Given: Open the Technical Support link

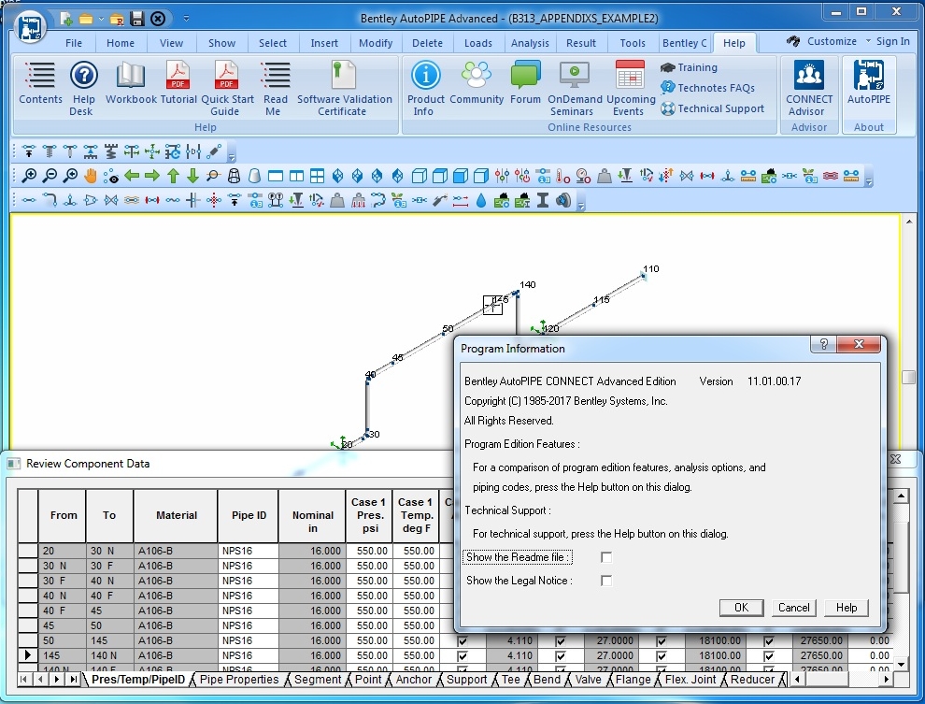Looking at the screenshot, I should [712, 108].
